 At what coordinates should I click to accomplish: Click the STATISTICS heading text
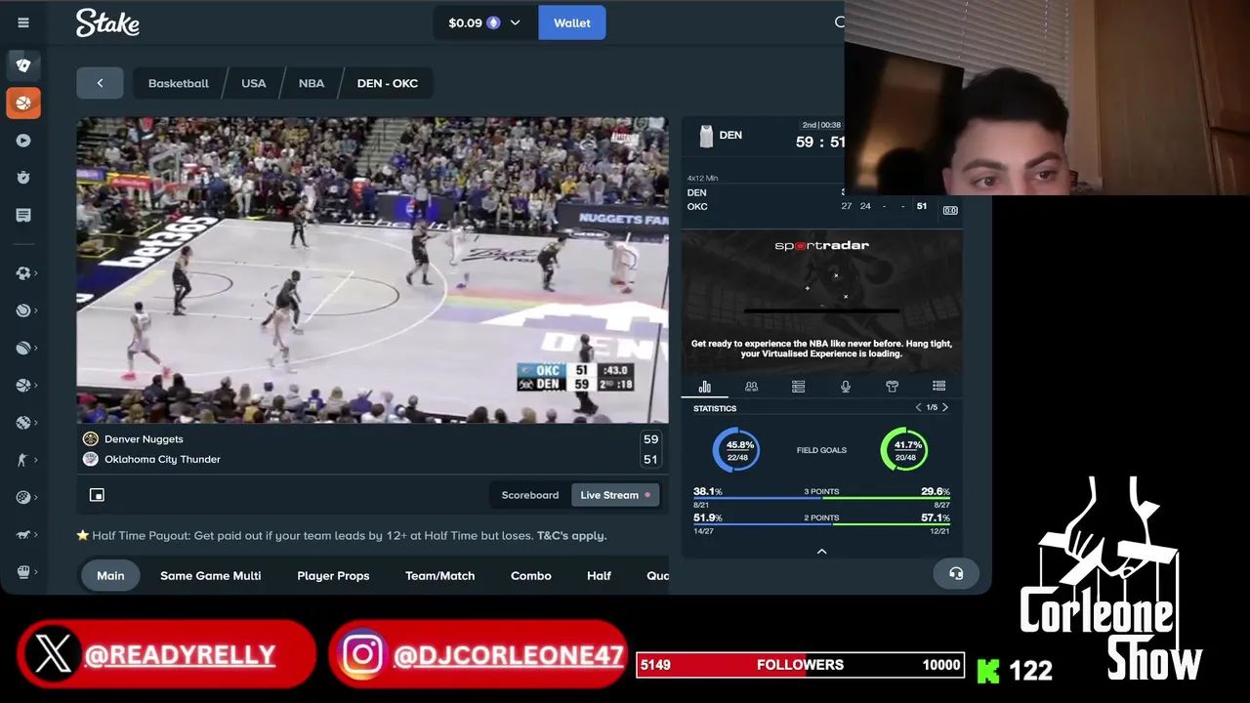[715, 408]
